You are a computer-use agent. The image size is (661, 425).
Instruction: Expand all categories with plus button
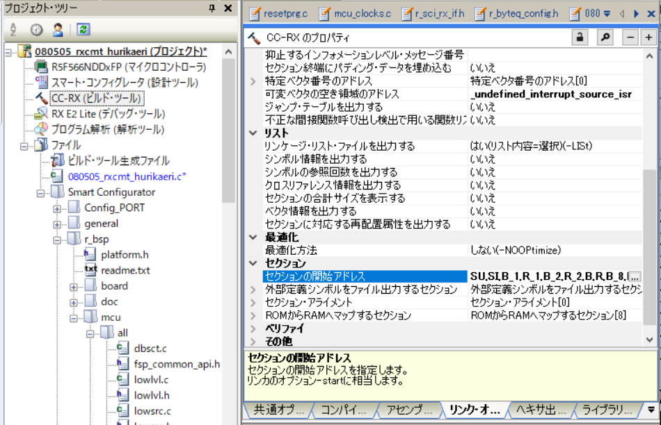pos(648,37)
